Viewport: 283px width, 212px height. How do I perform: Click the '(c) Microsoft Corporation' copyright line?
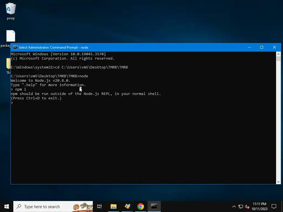[x=63, y=59]
